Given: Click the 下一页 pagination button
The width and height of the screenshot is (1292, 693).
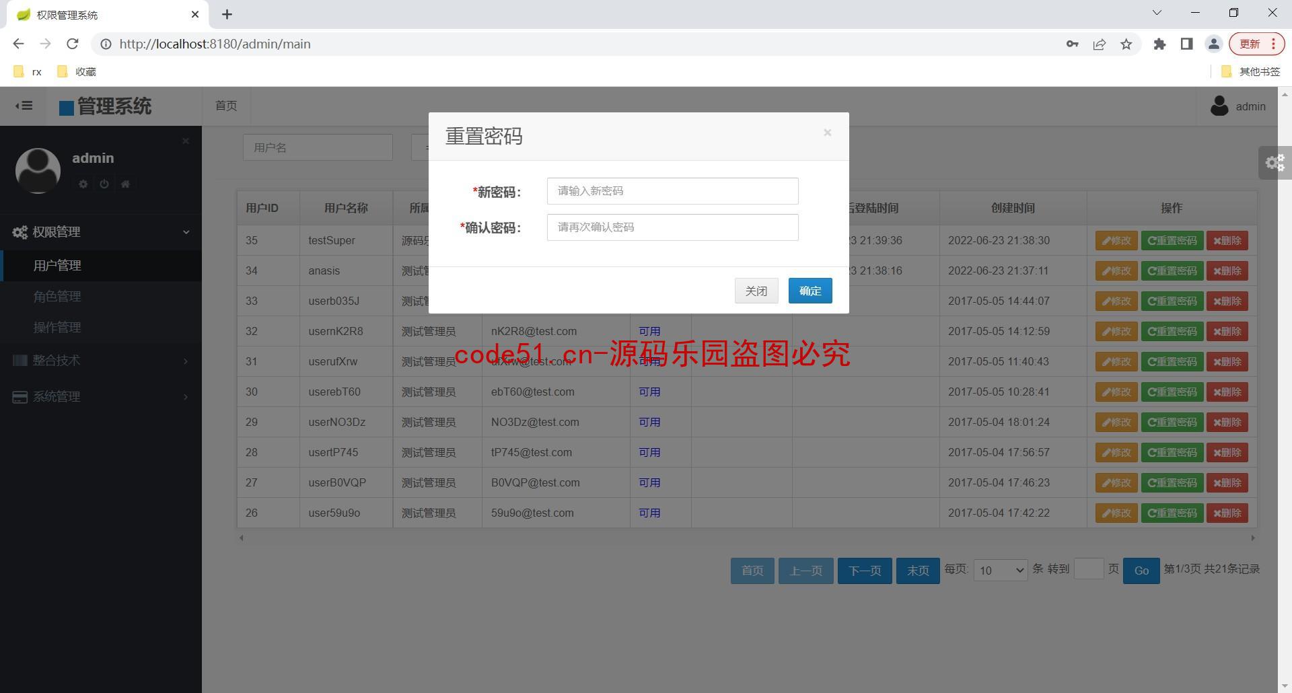Looking at the screenshot, I should pyautogui.click(x=865, y=571).
